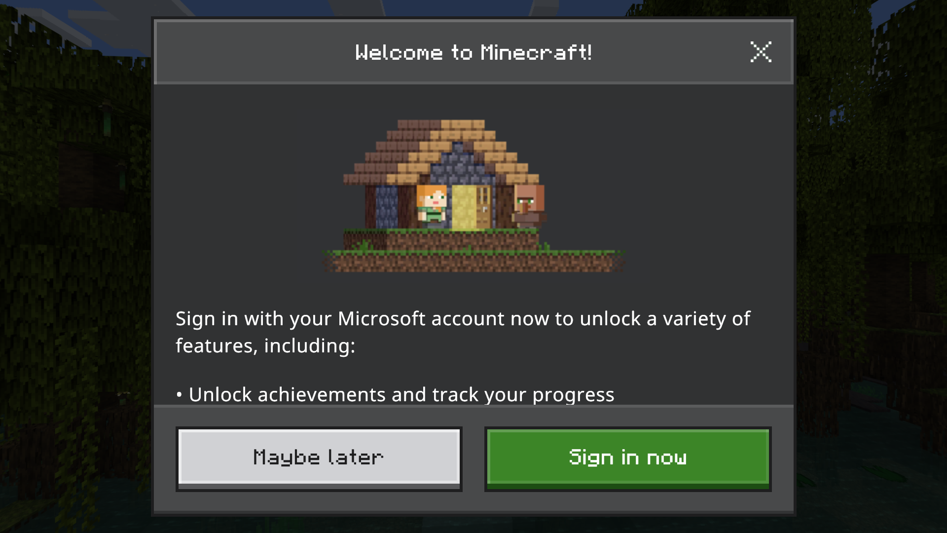Click the bullet point before Unlock achievements
Image resolution: width=947 pixels, height=533 pixels.
[179, 395]
